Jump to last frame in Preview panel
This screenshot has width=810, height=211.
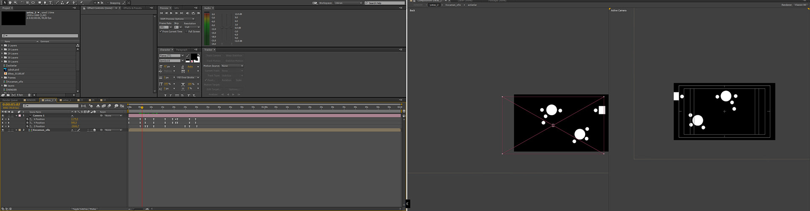point(182,13)
